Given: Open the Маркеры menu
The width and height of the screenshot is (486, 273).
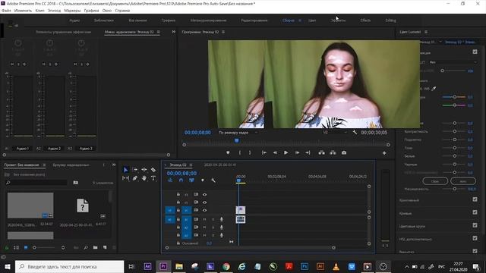Looking at the screenshot, I should click(72, 11).
